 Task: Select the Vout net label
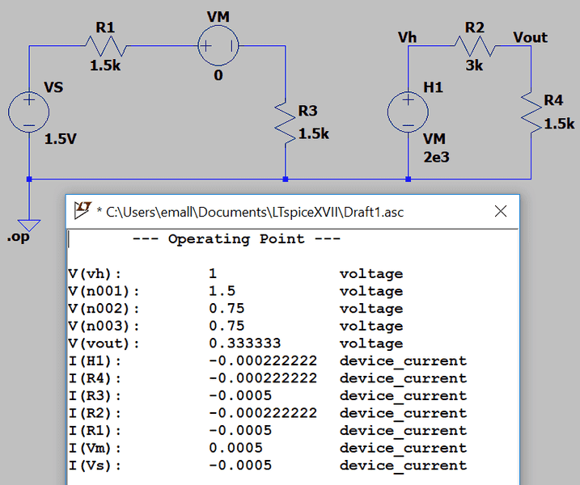tap(530, 37)
